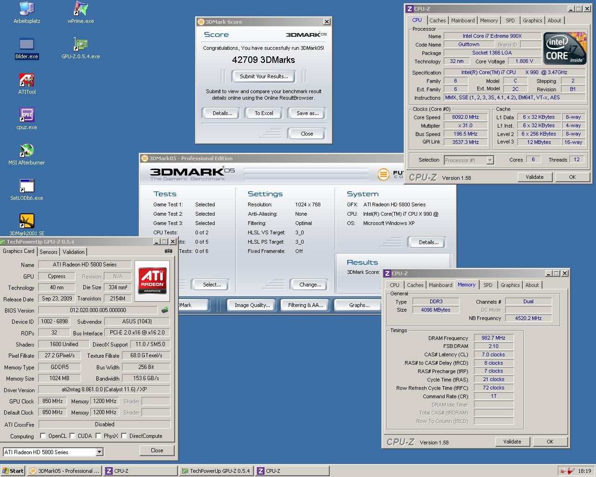Toggle the CUDA checkbox in GPU-Z
596x477 pixels.
72,436
